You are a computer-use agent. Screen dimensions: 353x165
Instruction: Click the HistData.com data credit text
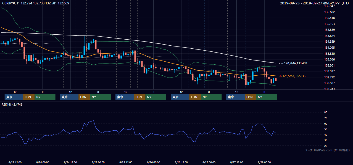click(x=327, y=150)
